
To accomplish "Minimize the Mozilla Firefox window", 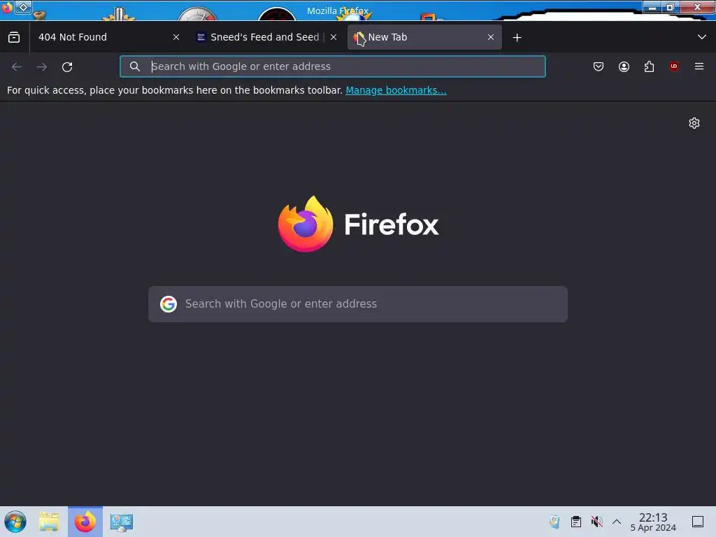I will 652,7.
